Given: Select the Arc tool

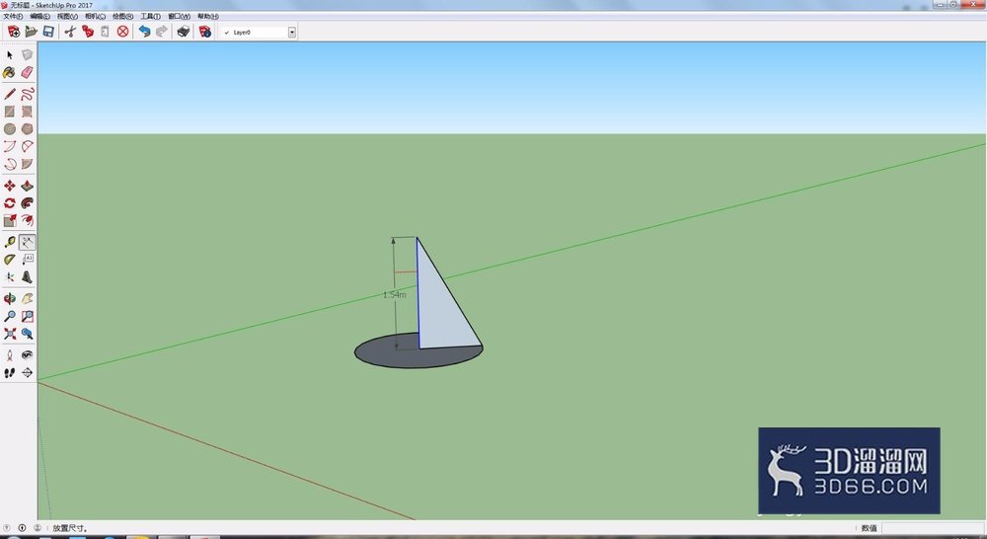Looking at the screenshot, I should 10,147.
